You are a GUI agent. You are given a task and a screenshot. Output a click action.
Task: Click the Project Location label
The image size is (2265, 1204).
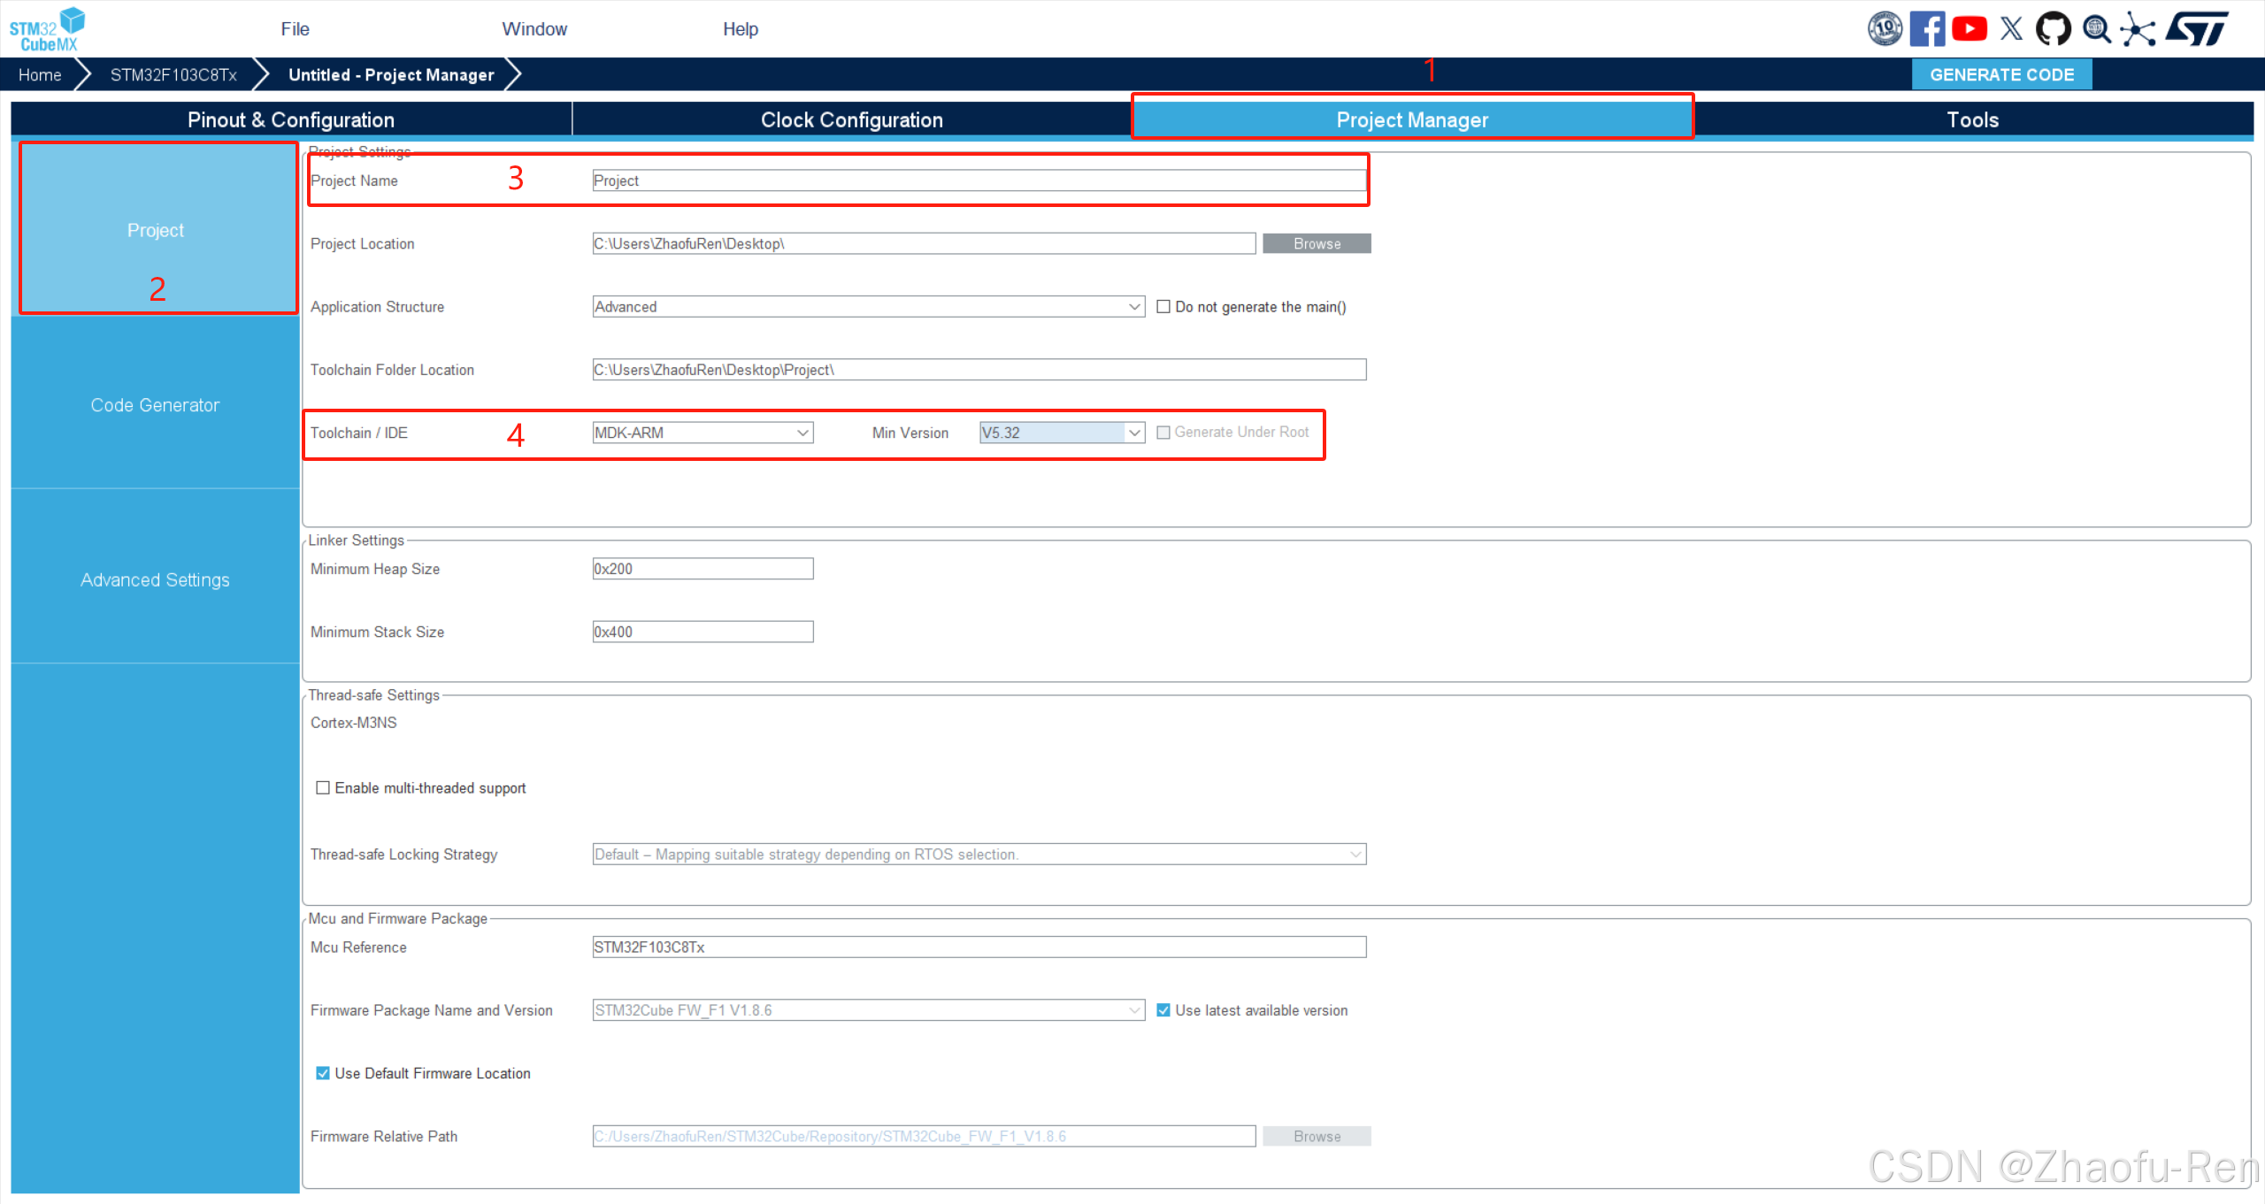[x=362, y=244]
